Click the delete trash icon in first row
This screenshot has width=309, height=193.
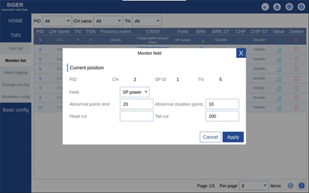click(296, 40)
